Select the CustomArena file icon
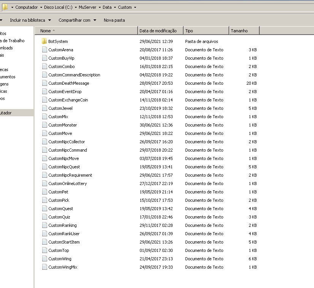The width and height of the screenshot is (314, 288). pyautogui.click(x=44, y=50)
